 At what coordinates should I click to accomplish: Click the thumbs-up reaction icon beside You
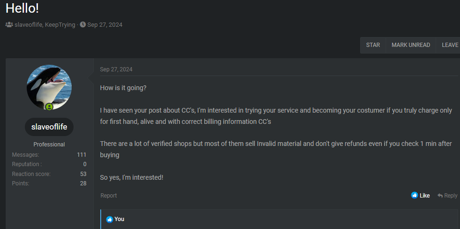coord(110,219)
